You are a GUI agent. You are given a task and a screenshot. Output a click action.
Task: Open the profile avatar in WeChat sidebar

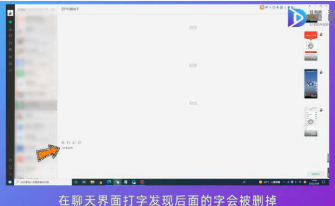click(x=10, y=13)
